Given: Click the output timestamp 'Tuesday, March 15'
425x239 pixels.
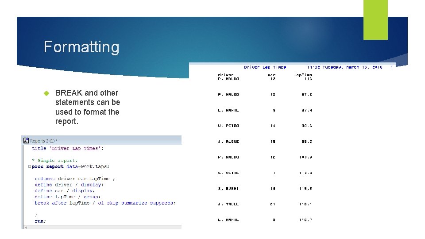Looking at the screenshot, I should [x=344, y=67].
